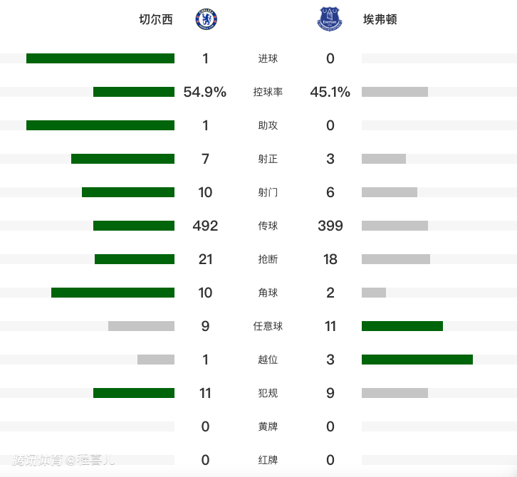Click Chelsea's pass count 492

click(x=205, y=226)
